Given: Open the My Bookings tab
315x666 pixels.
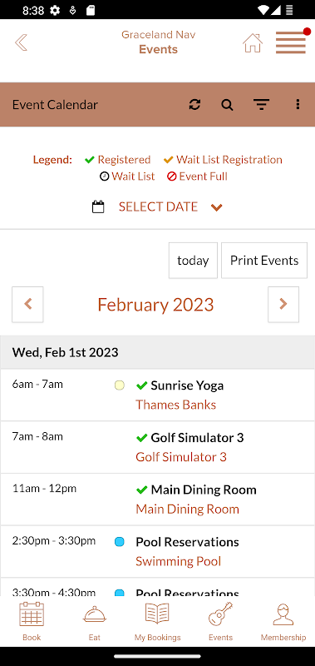Looking at the screenshot, I should (157, 621).
